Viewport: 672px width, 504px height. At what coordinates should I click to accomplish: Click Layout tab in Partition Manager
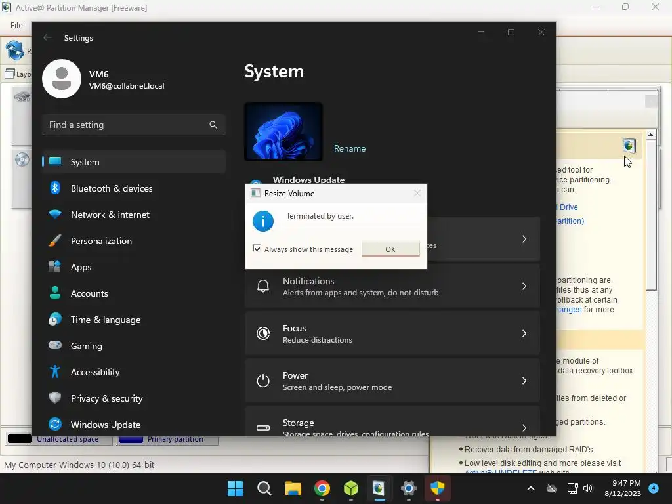click(x=18, y=74)
